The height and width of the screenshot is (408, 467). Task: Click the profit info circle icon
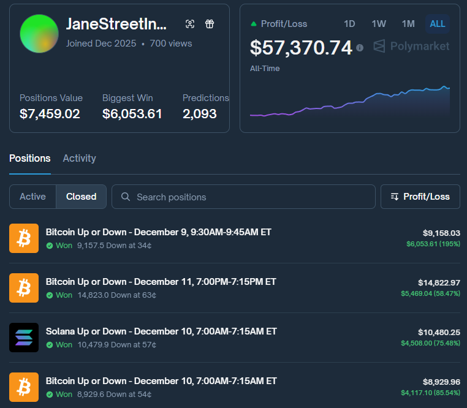click(360, 48)
